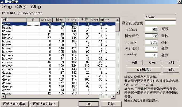This screenshot has height=107, width=182.
Task: Select the bo.wav row
Action: pos(59,41)
